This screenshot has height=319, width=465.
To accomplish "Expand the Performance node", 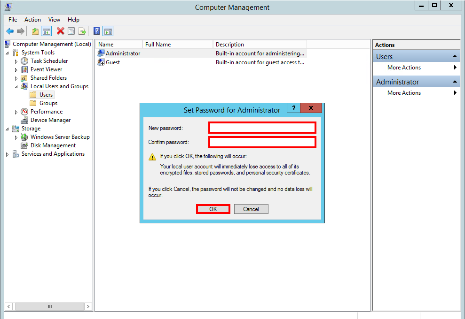I will (x=16, y=112).
